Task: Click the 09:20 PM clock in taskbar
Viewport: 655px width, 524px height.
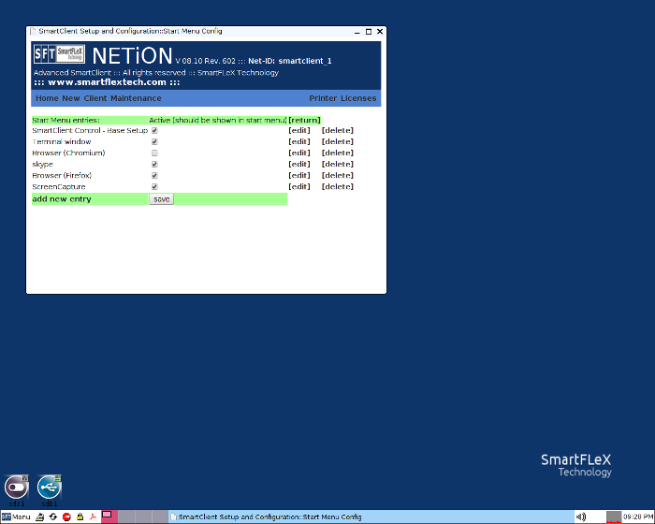Action: click(638, 517)
